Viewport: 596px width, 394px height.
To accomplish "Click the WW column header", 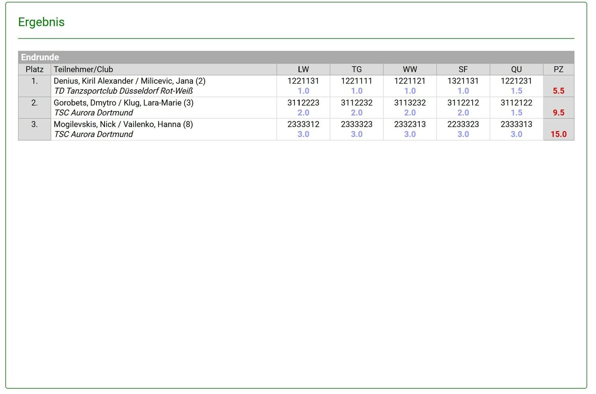I will 410,69.
